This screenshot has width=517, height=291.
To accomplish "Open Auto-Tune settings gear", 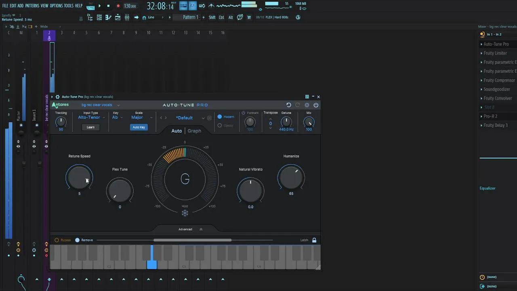I will (307, 105).
